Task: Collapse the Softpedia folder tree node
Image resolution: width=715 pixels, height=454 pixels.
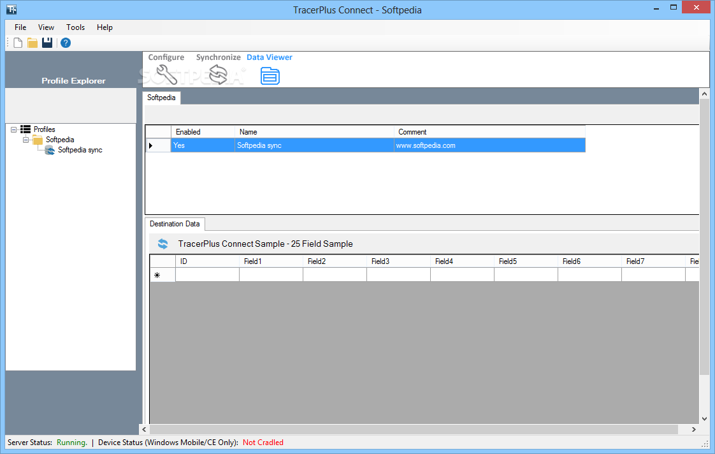Action: coord(25,140)
